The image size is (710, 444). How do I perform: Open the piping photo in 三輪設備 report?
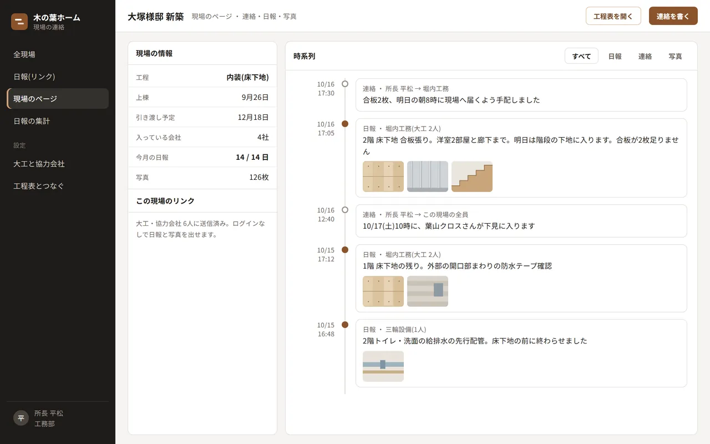click(x=383, y=366)
